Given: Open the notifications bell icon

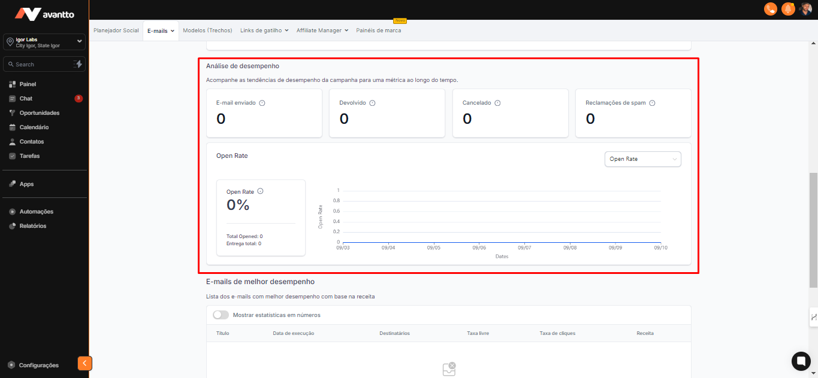Looking at the screenshot, I should (x=787, y=9).
